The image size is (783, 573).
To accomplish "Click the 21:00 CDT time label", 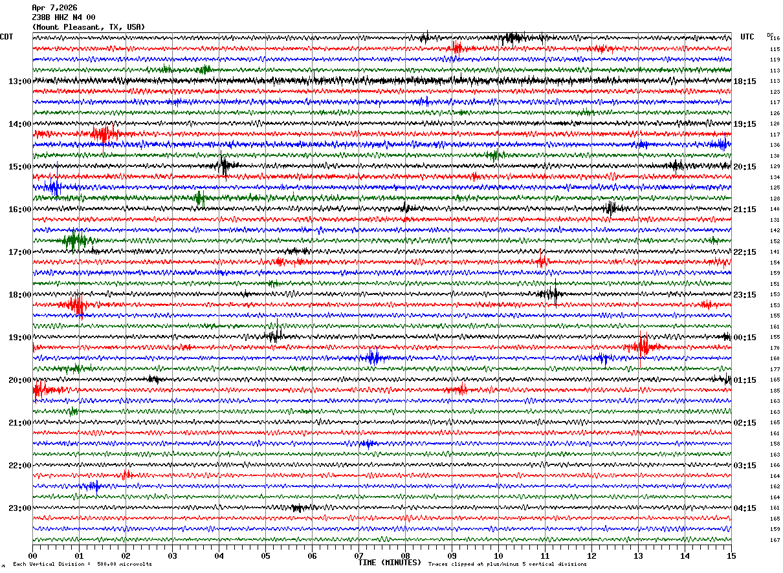I will (19, 423).
